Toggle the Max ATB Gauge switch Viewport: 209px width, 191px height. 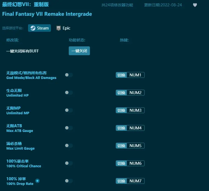(x=69, y=128)
